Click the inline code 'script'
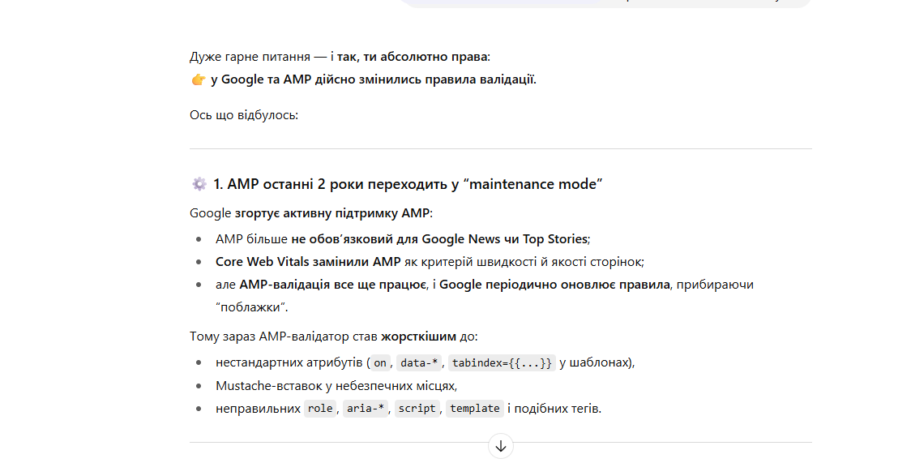911x463 pixels. 417,409
